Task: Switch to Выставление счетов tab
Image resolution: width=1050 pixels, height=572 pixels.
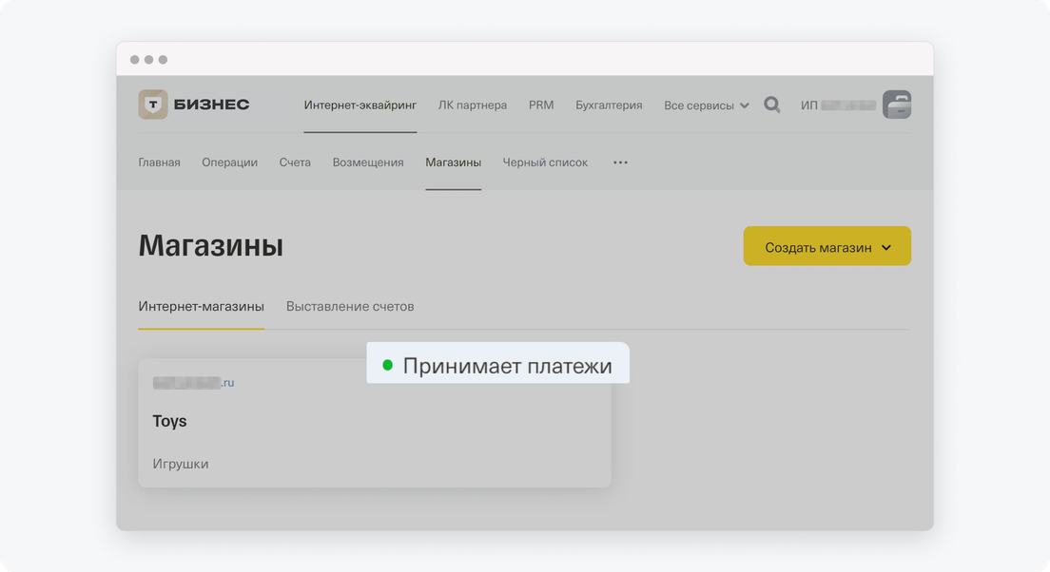Action: pos(350,307)
